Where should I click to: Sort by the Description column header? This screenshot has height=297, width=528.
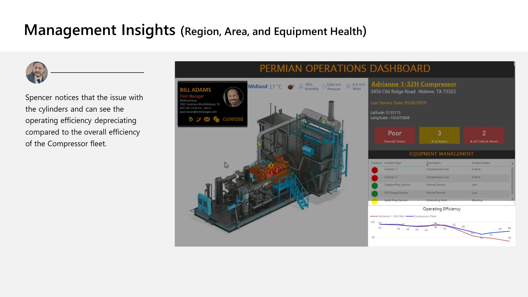coord(433,163)
